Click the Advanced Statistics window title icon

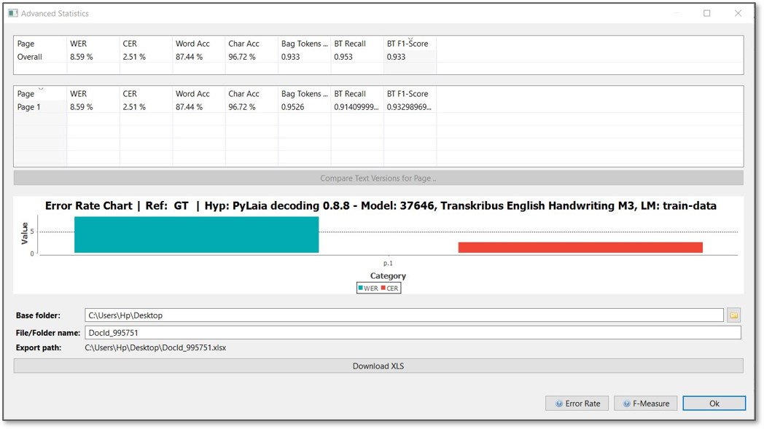(12, 13)
